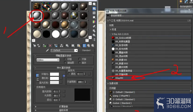Viewport: 193px width, 112px height.
Task: Click the Video Color Check icon
Action: pyautogui.click(x=94, y=22)
